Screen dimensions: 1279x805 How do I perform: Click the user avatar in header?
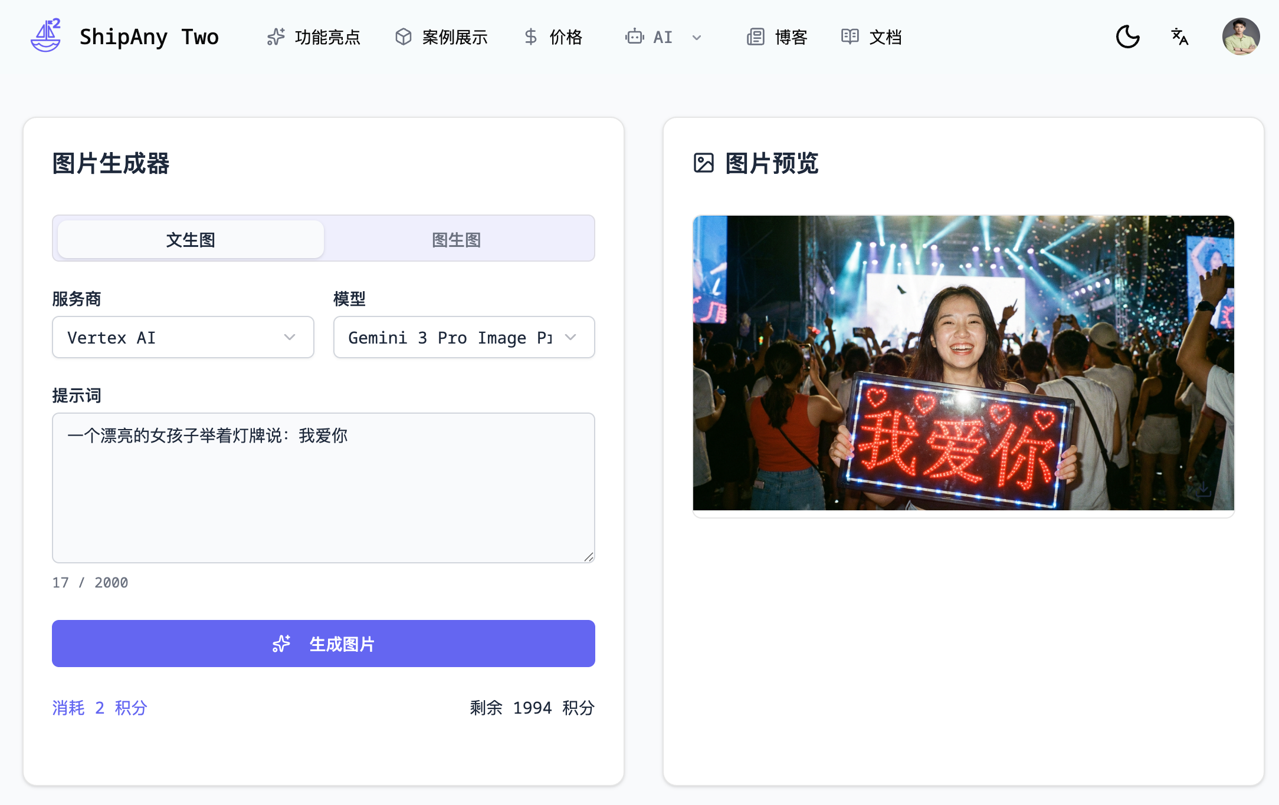pos(1240,37)
